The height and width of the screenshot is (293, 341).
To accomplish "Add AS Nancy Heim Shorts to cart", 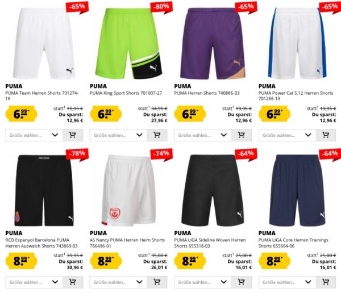I will coord(157,282).
